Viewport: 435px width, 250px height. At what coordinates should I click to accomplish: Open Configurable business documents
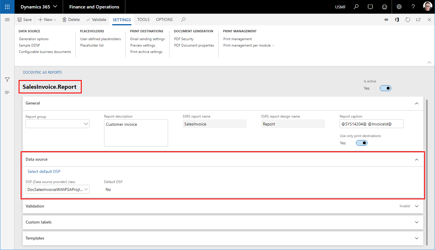coord(45,52)
